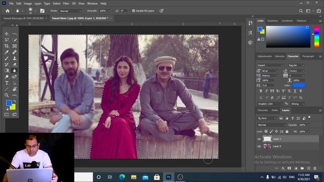Image resolution: width=324 pixels, height=182 pixels.
Task: Toggle lock all on layer
Action: [x=287, y=131]
